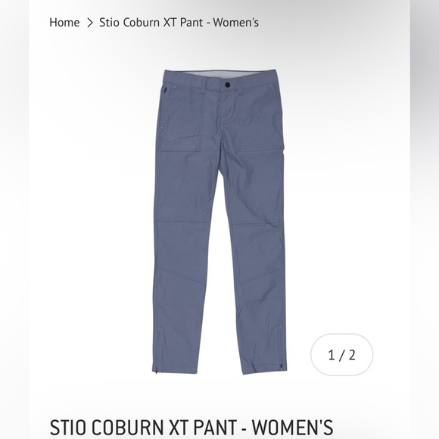Screen dimensions: 439x439
Task: Click the right knee horizontal seam
Action: tap(257, 223)
